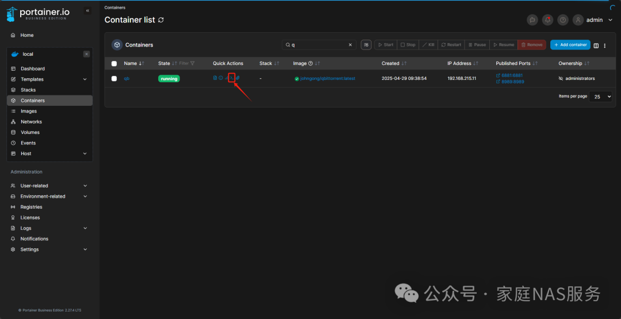The width and height of the screenshot is (621, 319).
Task: Open logs quick action for qb container
Action: tap(215, 78)
